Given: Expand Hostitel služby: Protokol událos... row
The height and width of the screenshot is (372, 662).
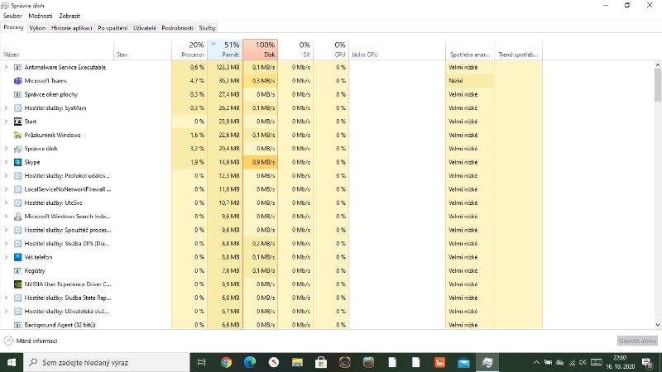Looking at the screenshot, I should [7, 176].
